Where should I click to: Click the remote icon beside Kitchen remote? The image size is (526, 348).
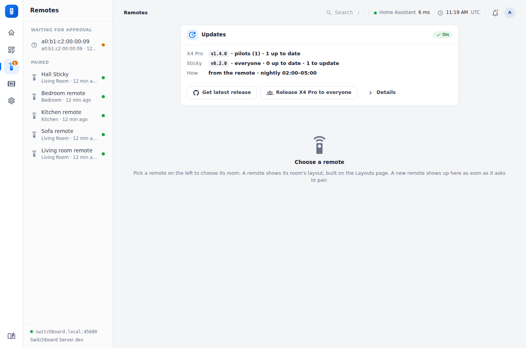click(34, 116)
